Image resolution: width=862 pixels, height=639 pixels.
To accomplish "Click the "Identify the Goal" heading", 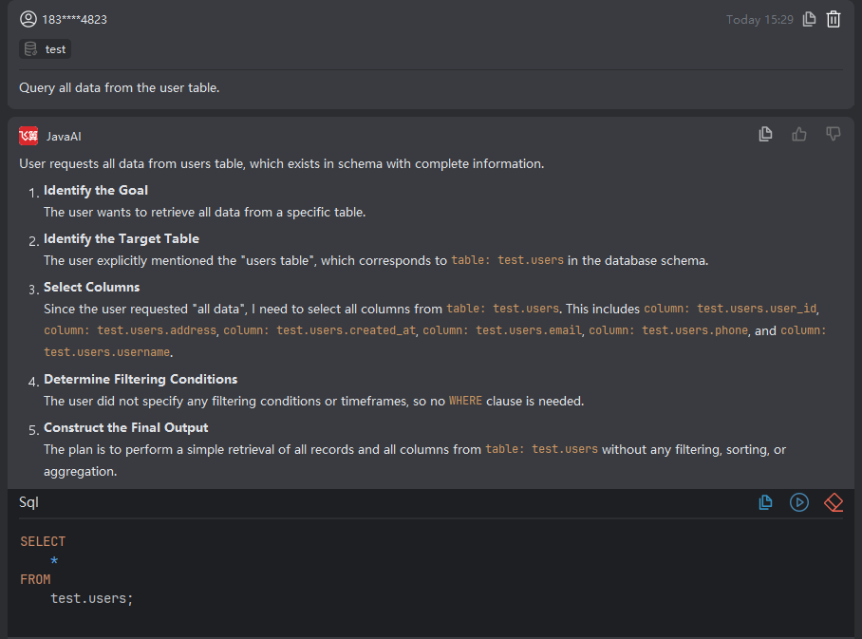I will (x=96, y=190).
